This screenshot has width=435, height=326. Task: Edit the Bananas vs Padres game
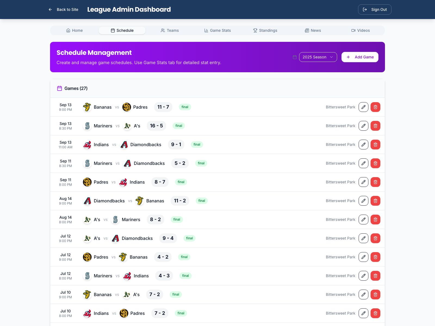(x=363, y=107)
